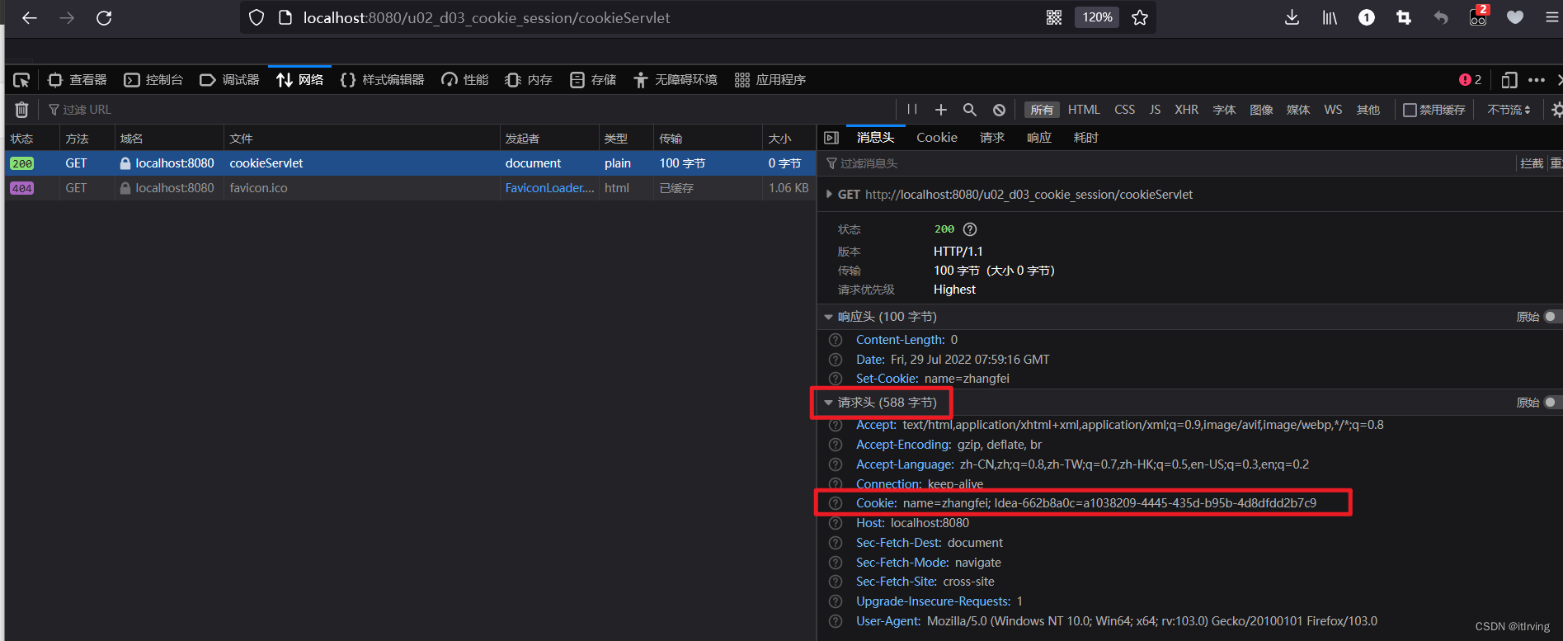Switch to the Console devtools tab
Image resolution: width=1563 pixels, height=641 pixels.
coord(153,80)
